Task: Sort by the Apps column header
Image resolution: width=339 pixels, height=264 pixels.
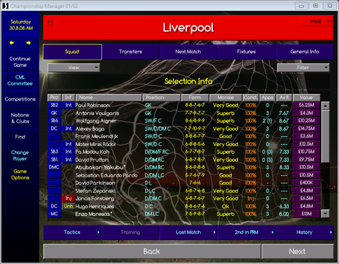Action: 268,97
